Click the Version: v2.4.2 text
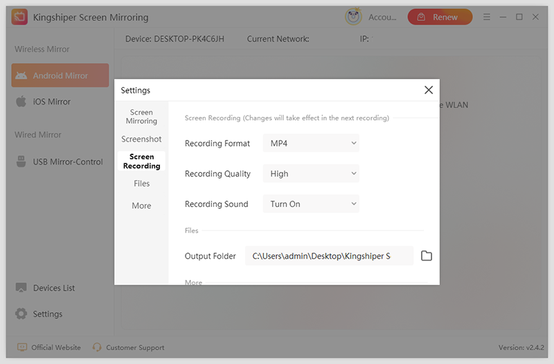The image size is (554, 364). [x=521, y=347]
